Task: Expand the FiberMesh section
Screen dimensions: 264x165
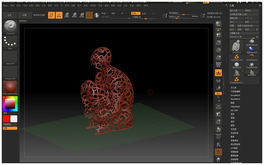Action: pos(235,107)
